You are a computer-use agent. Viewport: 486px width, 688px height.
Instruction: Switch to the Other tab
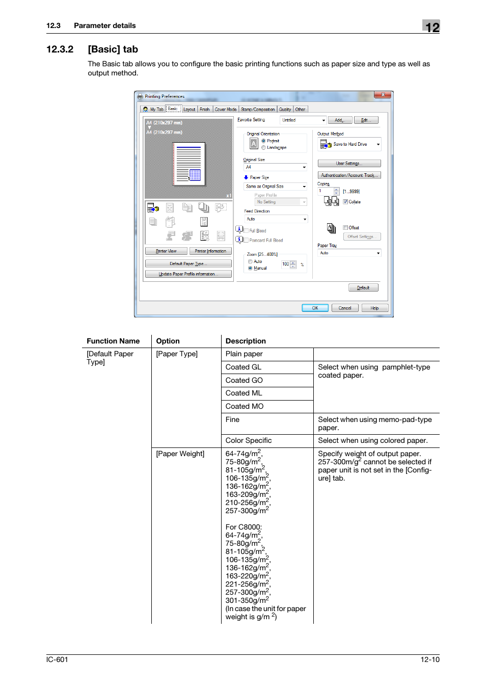301,109
